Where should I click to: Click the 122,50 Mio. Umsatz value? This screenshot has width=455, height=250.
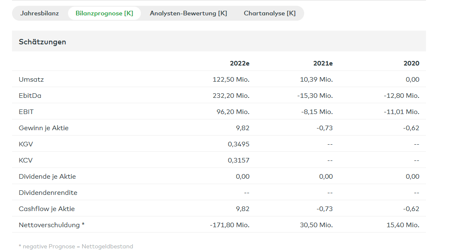231,79
